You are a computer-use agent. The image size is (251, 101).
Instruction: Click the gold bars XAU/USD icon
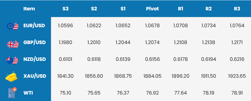click(11, 76)
